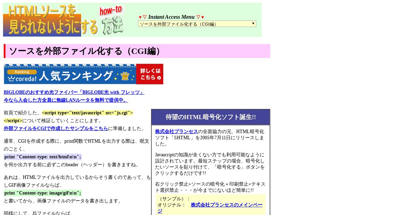Open the BIGLOBE光 with フレッツ link
Screen dimensions: 409x215
(x=74, y=92)
